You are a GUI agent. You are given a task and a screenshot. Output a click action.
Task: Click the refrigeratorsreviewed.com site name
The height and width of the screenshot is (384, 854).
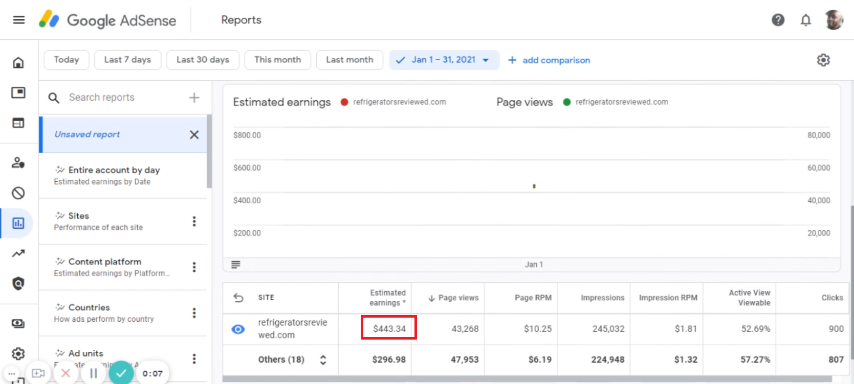(x=292, y=329)
